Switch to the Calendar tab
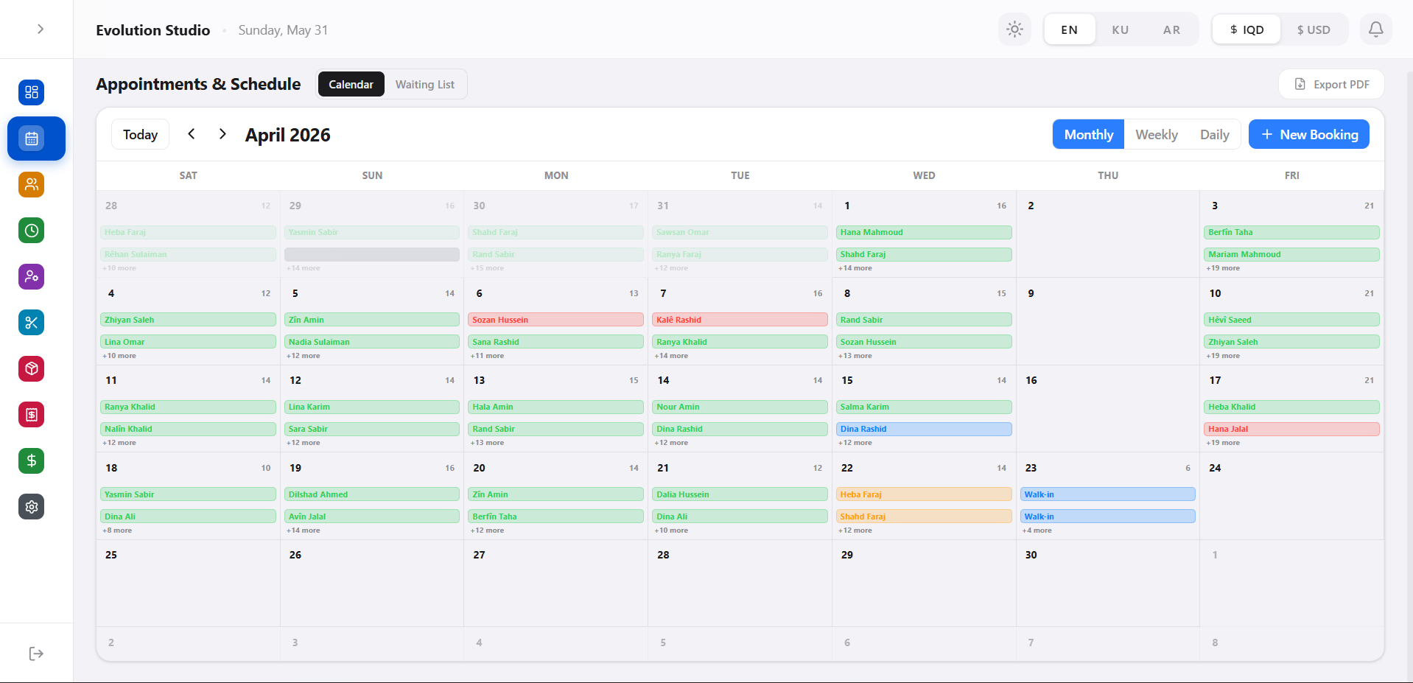Image resolution: width=1413 pixels, height=683 pixels. (x=351, y=84)
